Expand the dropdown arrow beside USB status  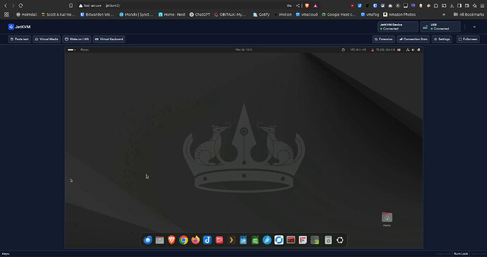474,27
